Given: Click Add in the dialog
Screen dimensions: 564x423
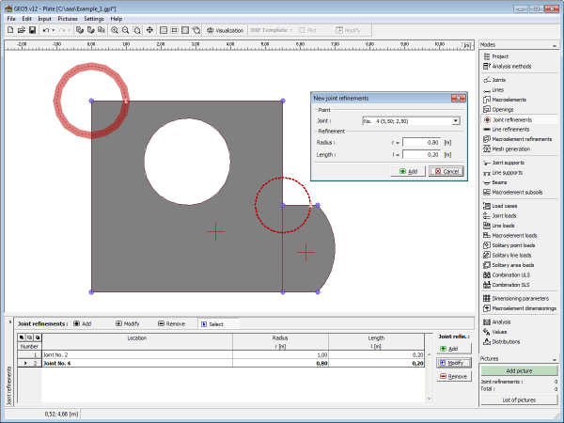Looking at the screenshot, I should [408, 171].
